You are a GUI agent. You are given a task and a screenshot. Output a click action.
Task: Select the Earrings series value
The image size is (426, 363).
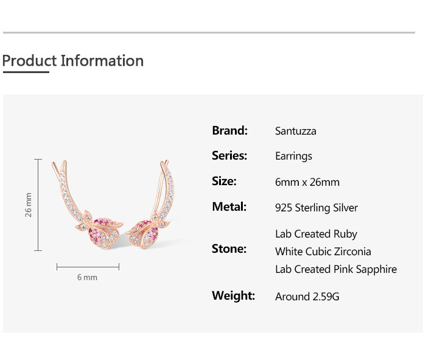(293, 157)
